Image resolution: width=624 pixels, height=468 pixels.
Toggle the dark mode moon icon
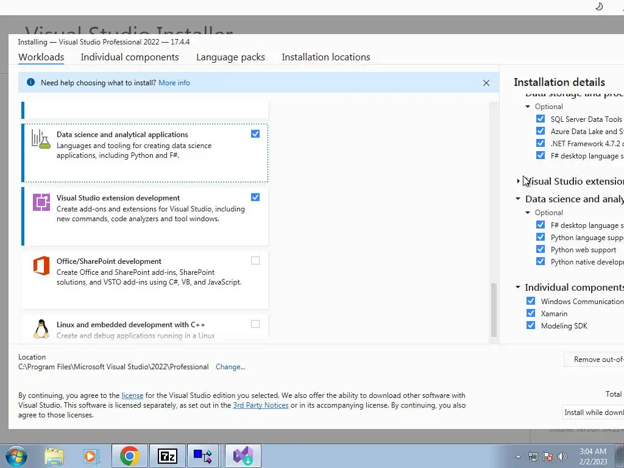(x=599, y=6)
